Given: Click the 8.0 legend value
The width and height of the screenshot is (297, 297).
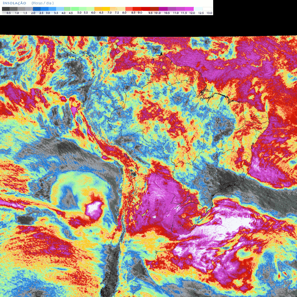Looking at the screenshot, I should click(124, 13).
